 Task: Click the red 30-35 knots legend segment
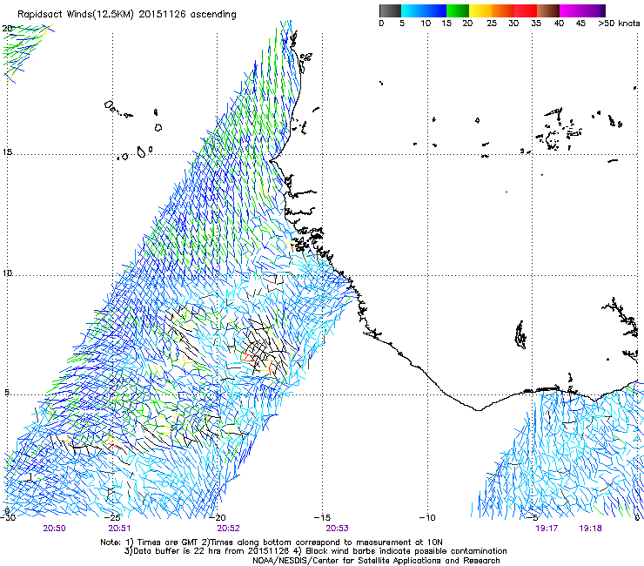526,10
